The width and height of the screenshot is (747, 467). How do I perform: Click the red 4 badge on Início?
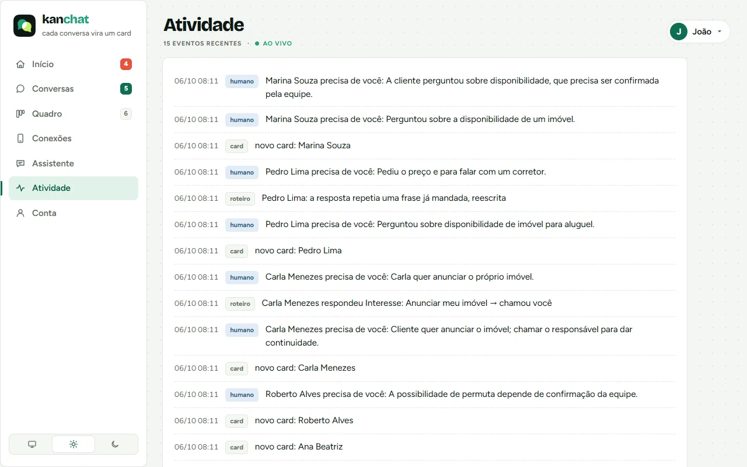(126, 64)
